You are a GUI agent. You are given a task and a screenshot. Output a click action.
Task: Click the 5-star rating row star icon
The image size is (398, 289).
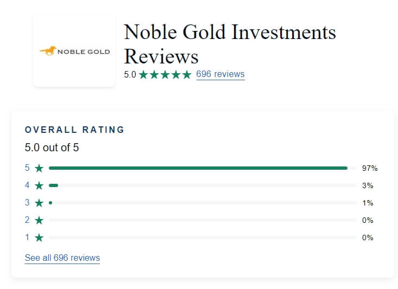tap(39, 168)
